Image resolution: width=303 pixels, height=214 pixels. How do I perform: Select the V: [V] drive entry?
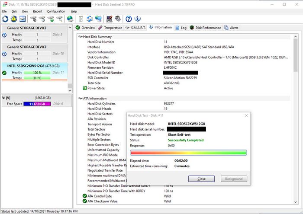click(x=37, y=101)
